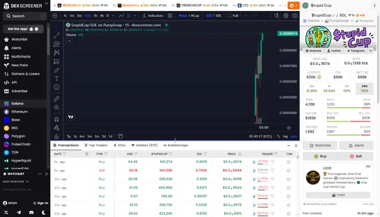This screenshot has height=217, width=380.
Task: Toggle dark mode moon icon
Action: [44, 213]
